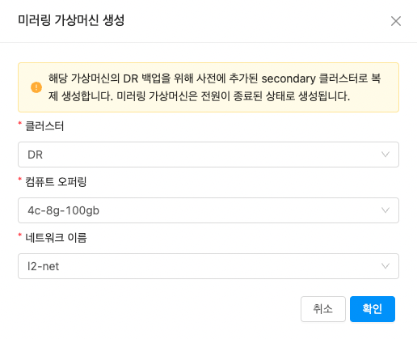Click the dialog title 미러링 가상머신 생성

point(71,20)
